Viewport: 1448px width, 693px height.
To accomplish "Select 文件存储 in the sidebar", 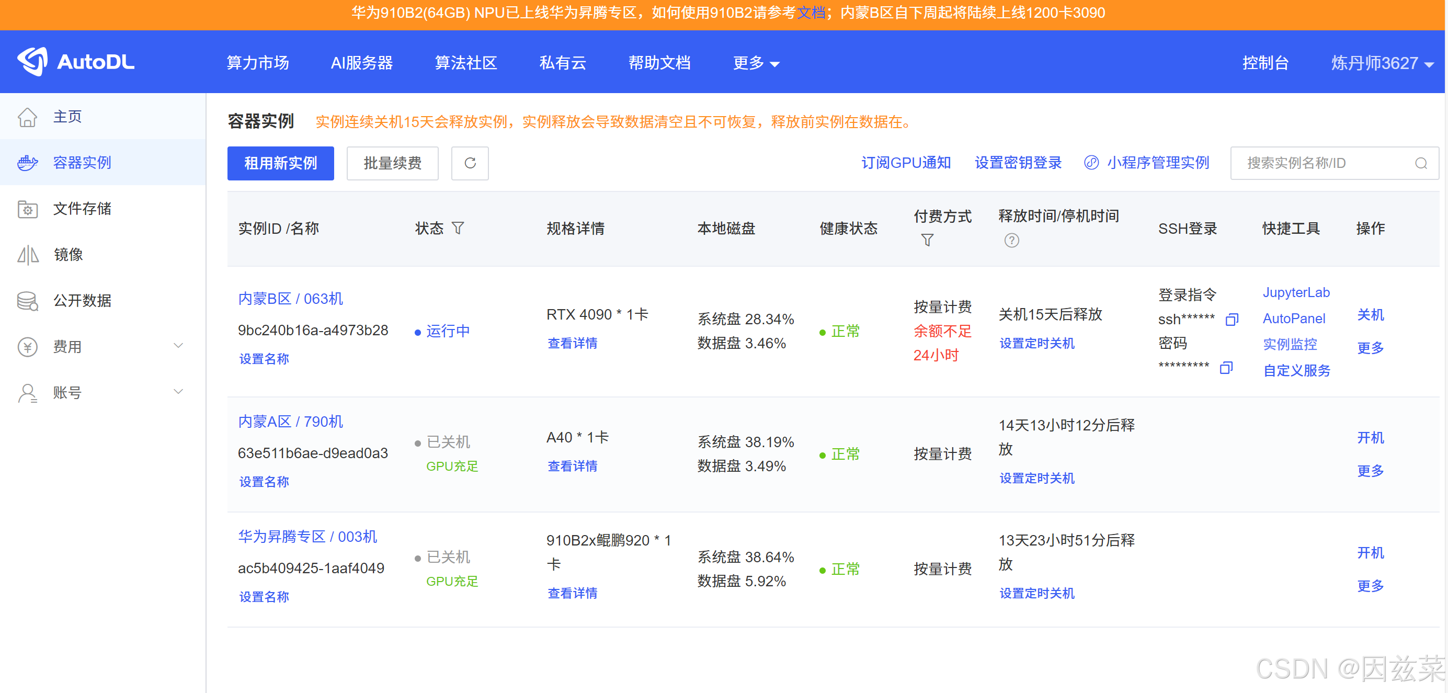I will 82,209.
